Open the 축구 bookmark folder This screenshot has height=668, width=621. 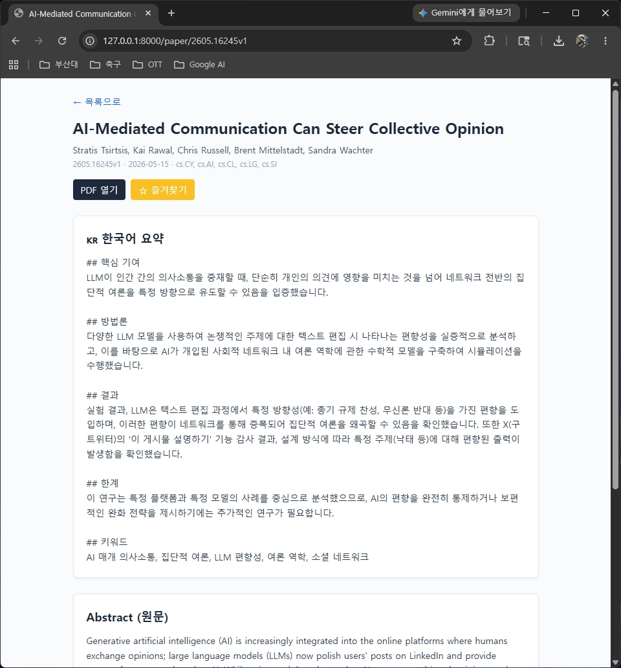point(105,65)
